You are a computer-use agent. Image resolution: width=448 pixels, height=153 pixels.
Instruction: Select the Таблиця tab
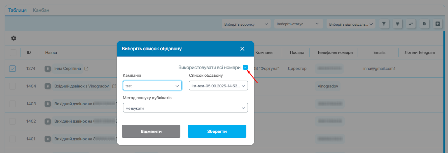[17, 10]
